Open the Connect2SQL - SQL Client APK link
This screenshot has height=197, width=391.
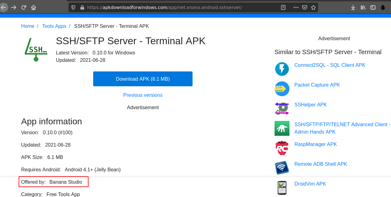point(330,65)
